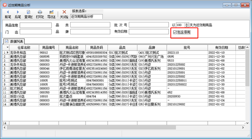The width and height of the screenshot is (252, 139).
Task: Sort by 品牌 column header
Action: (152, 48)
